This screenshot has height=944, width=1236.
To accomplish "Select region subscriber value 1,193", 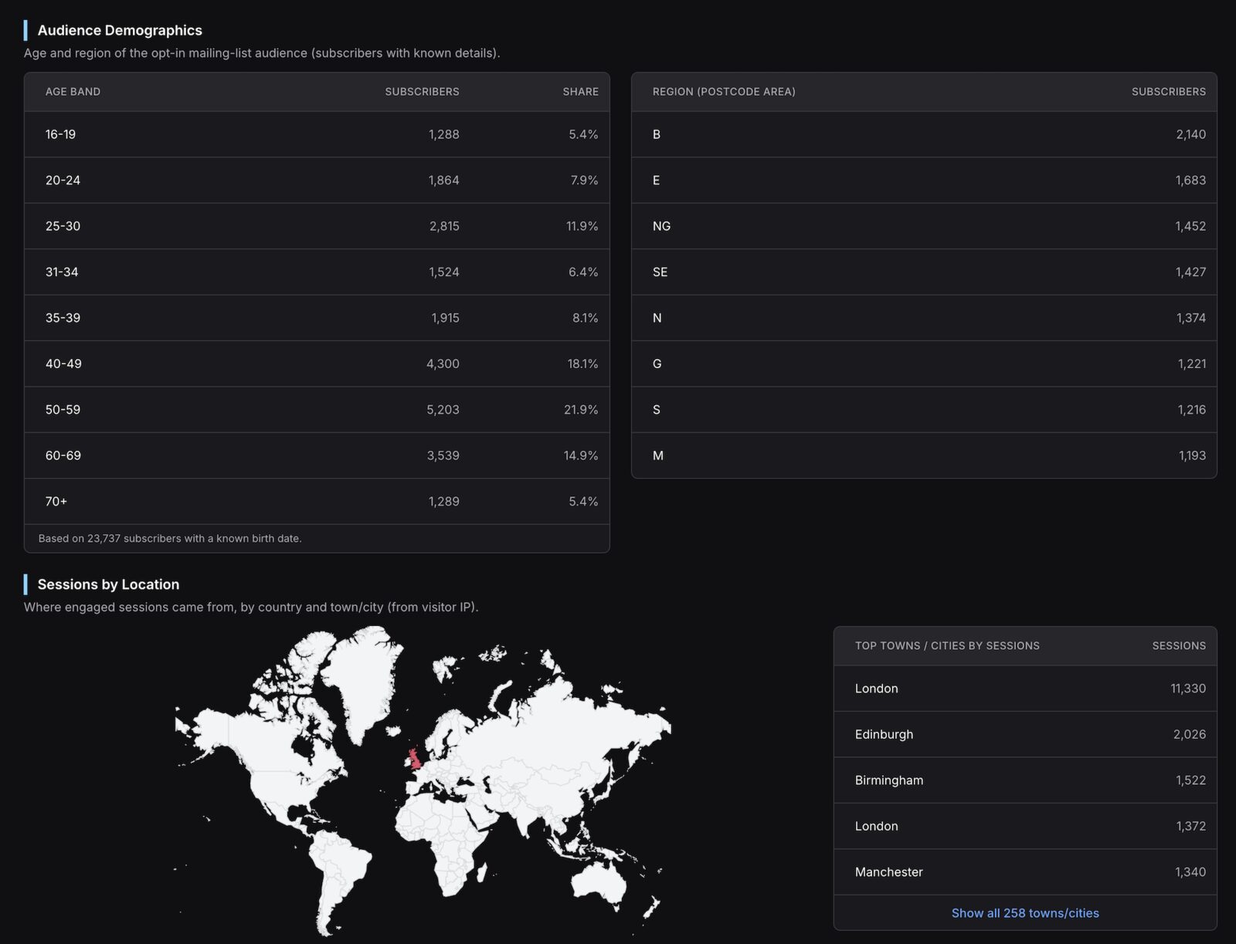I will [1192, 455].
